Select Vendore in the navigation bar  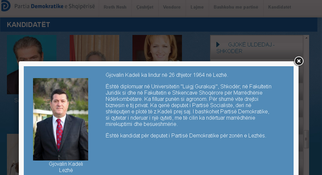tap(172, 7)
